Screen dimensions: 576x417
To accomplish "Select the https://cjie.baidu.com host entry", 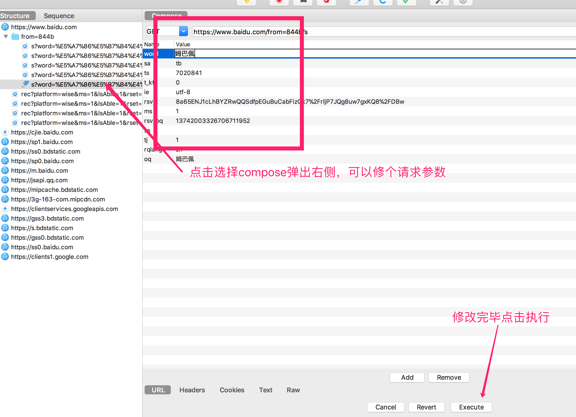I will click(42, 132).
